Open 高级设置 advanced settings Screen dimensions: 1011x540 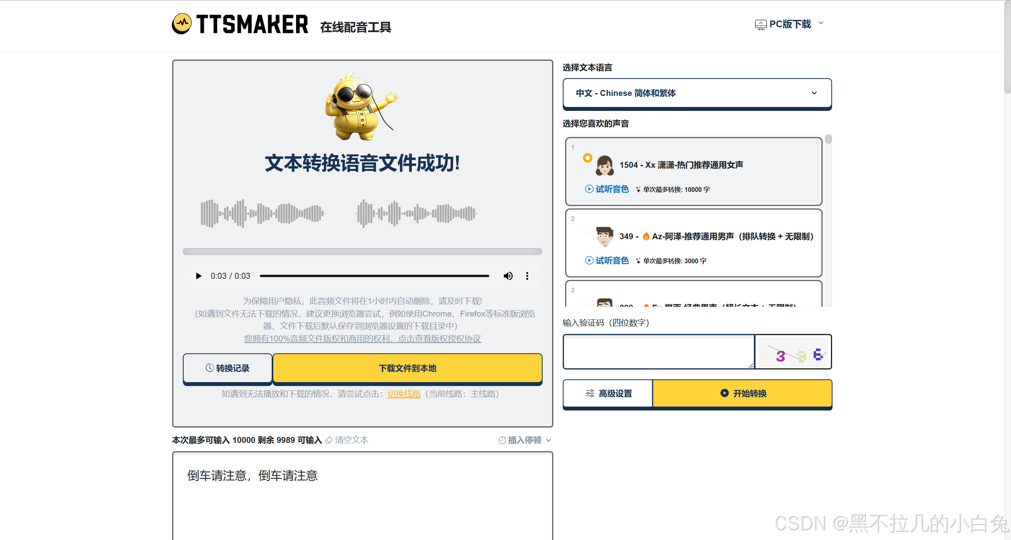click(608, 394)
